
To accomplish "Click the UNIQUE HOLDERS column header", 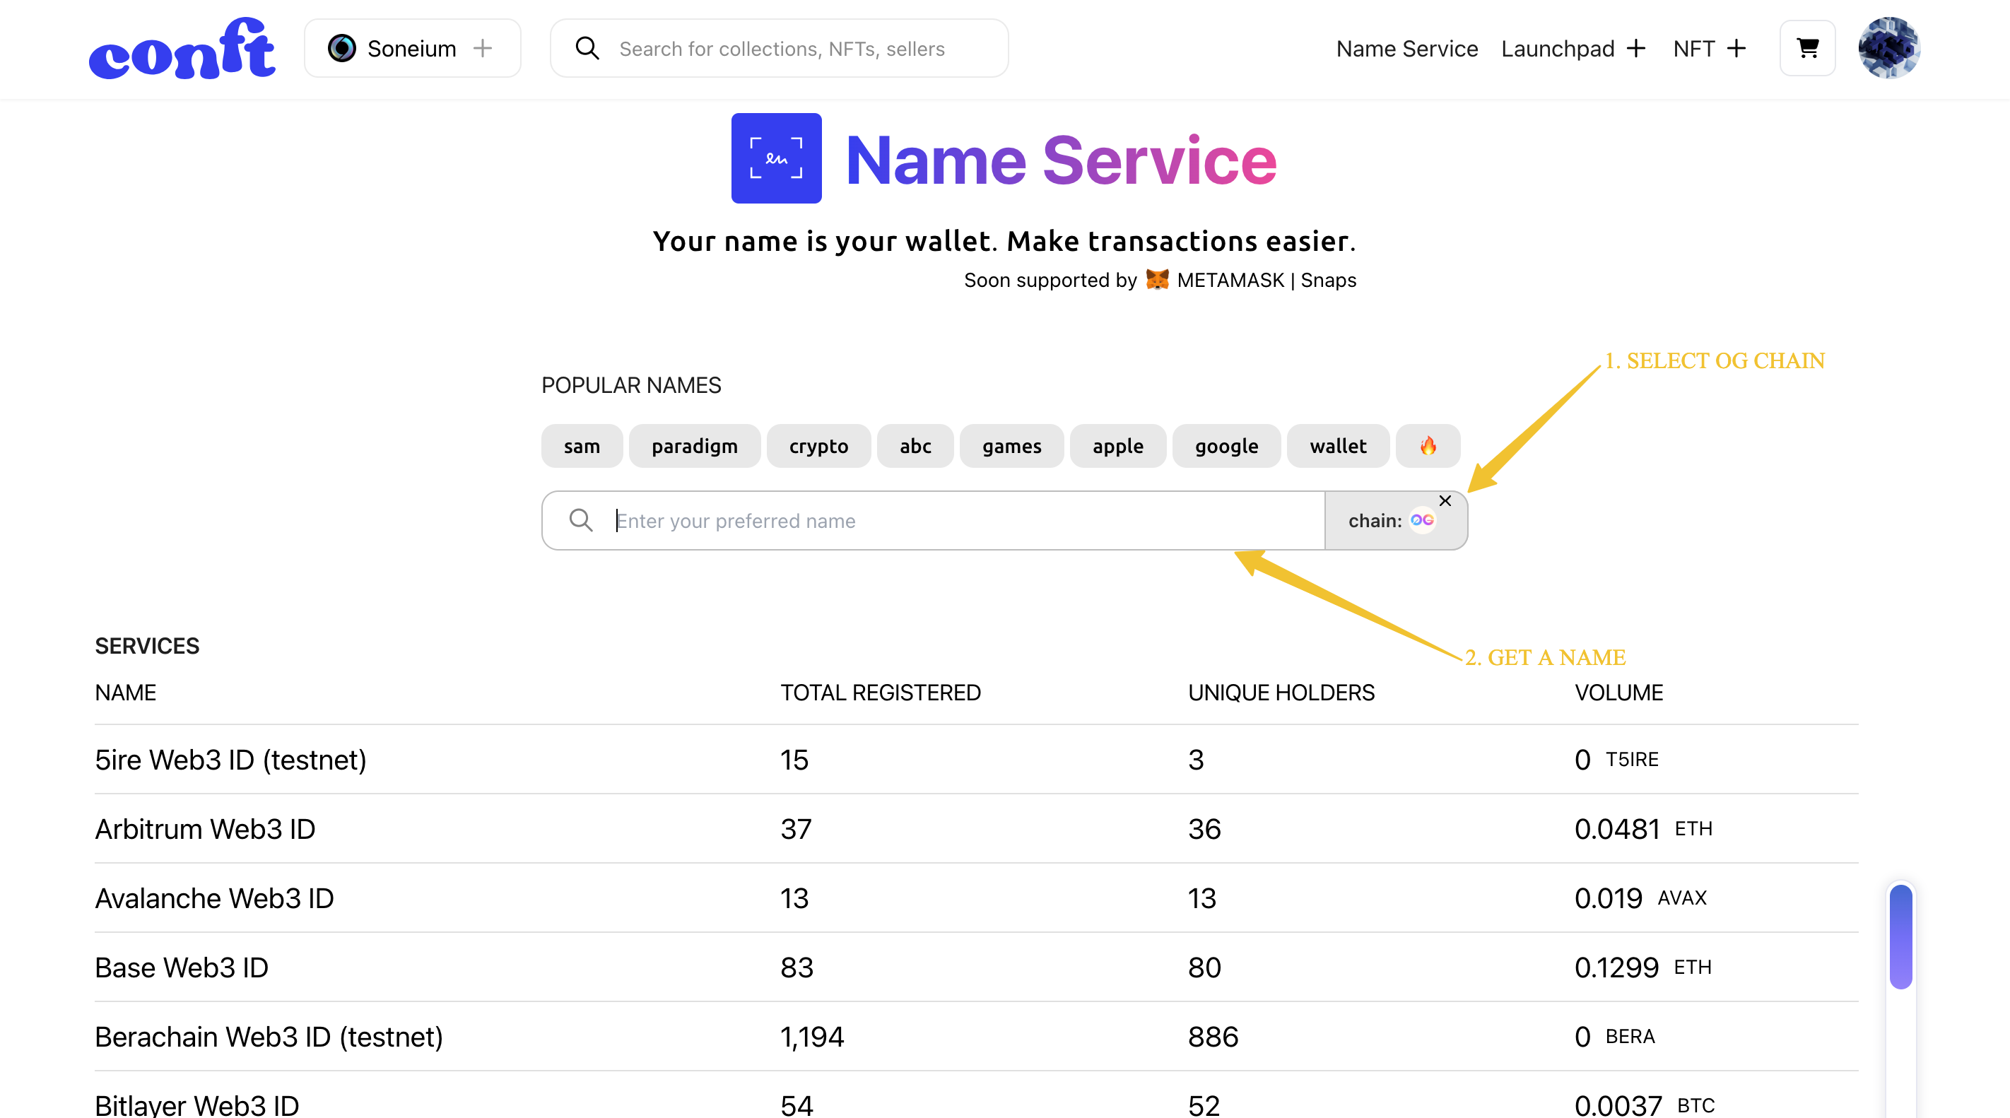I will [1281, 693].
